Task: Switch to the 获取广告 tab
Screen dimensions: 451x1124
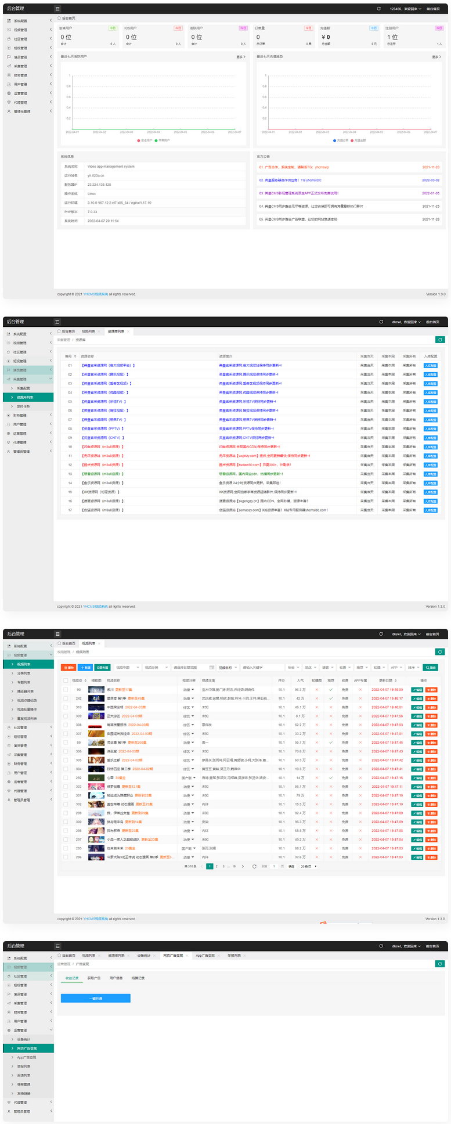Action: [x=94, y=978]
